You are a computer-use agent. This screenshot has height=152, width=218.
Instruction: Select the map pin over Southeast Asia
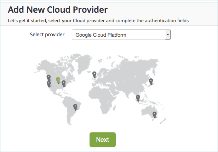(x=138, y=98)
